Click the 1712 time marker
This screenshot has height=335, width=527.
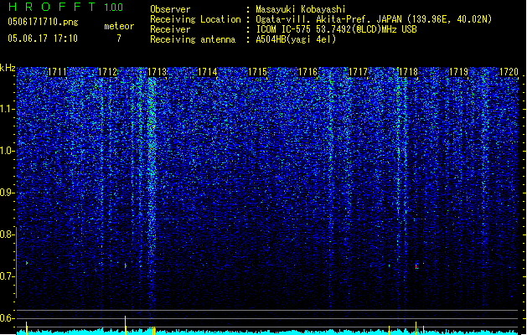point(107,72)
